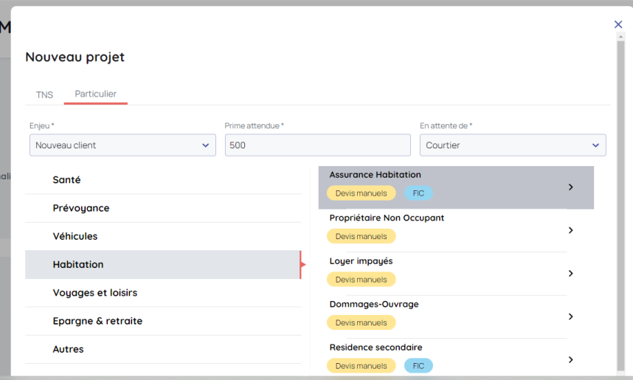This screenshot has height=380, width=633.
Task: Click the Assurance Habitation chevron arrow
Action: [x=570, y=187]
